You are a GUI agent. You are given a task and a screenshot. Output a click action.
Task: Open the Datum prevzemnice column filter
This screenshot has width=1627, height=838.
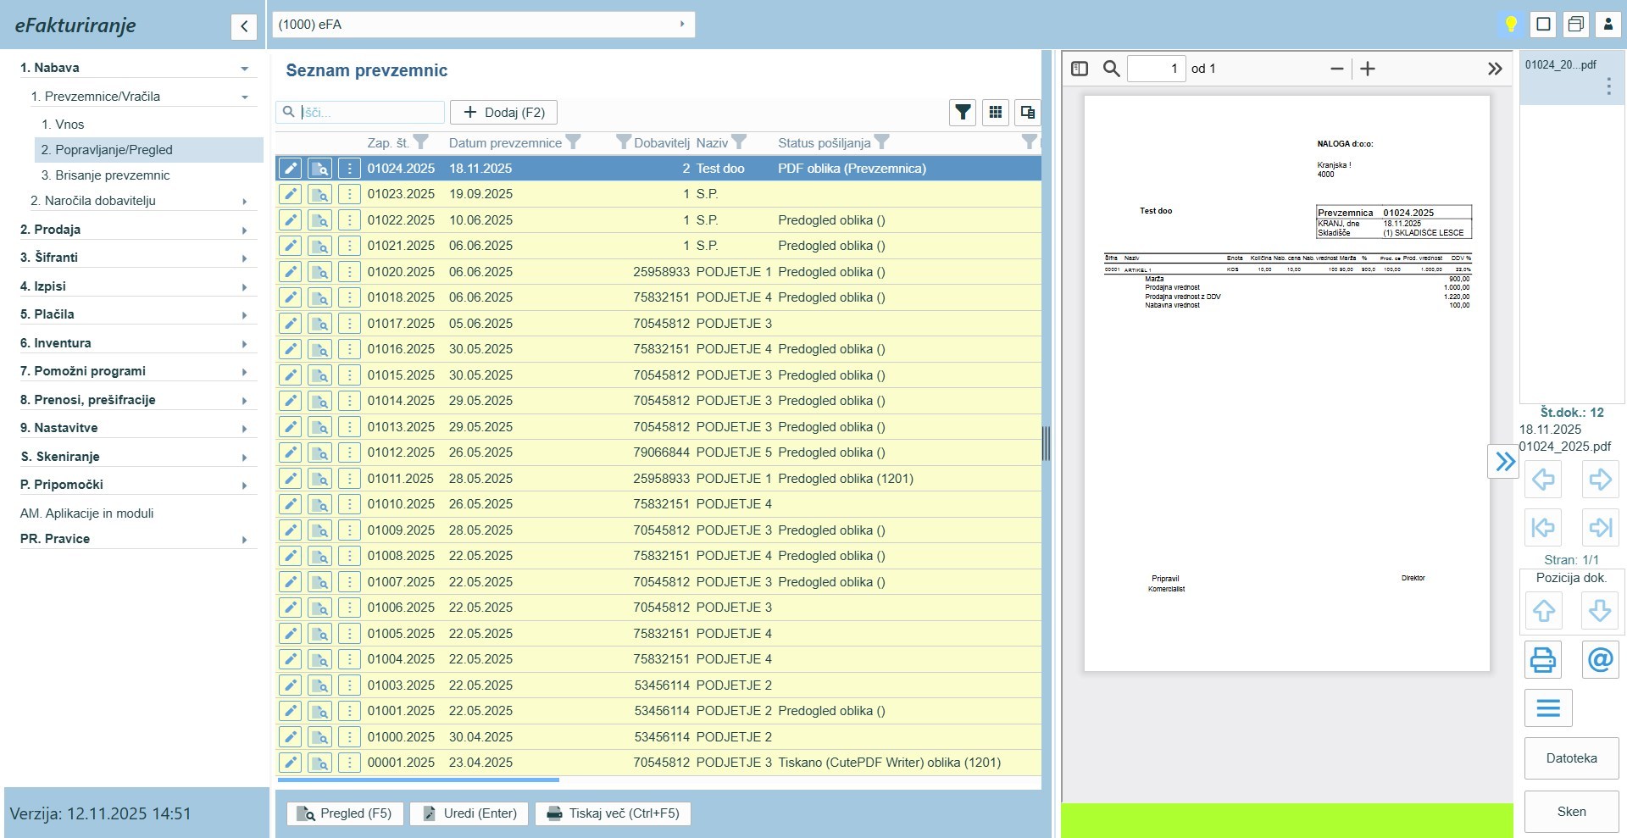pyautogui.click(x=574, y=142)
